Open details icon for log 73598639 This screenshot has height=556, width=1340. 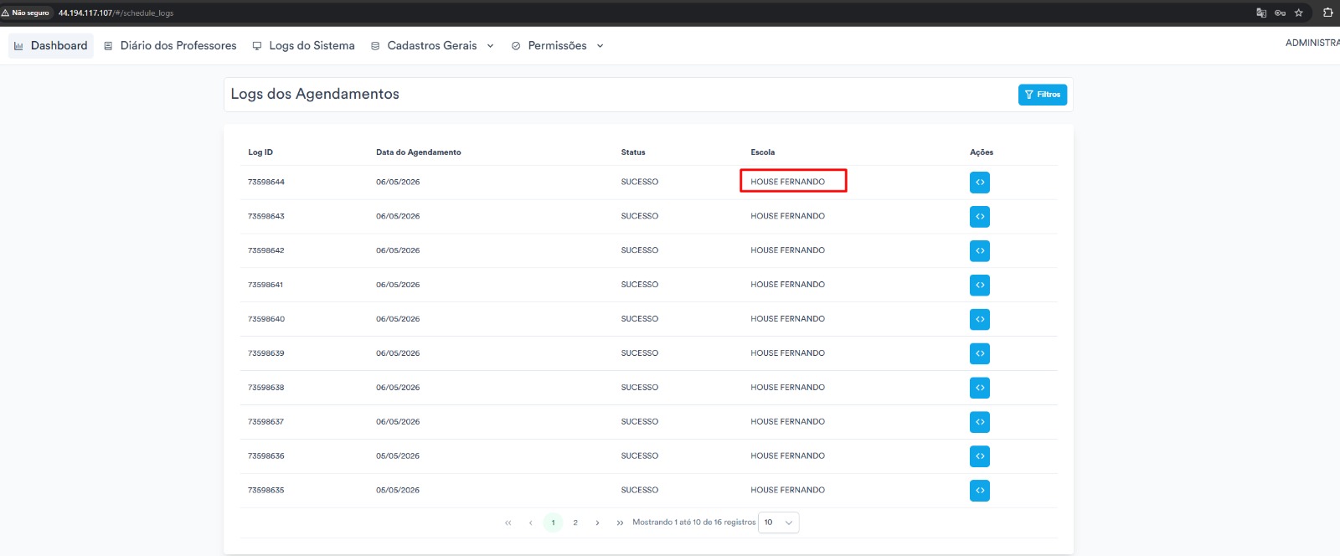point(980,353)
